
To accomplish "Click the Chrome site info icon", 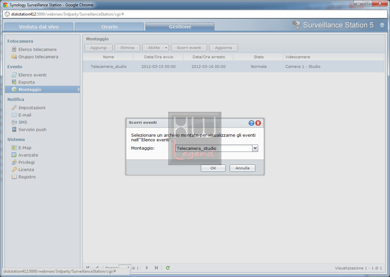I will coord(7,14).
